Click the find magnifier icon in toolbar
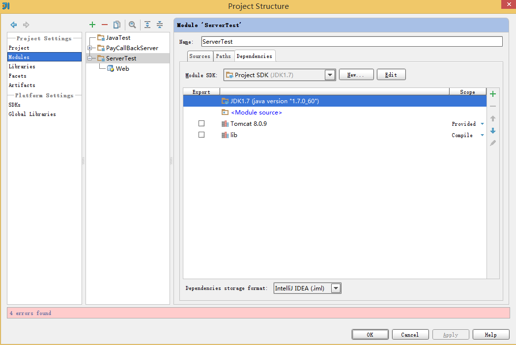 pos(132,25)
